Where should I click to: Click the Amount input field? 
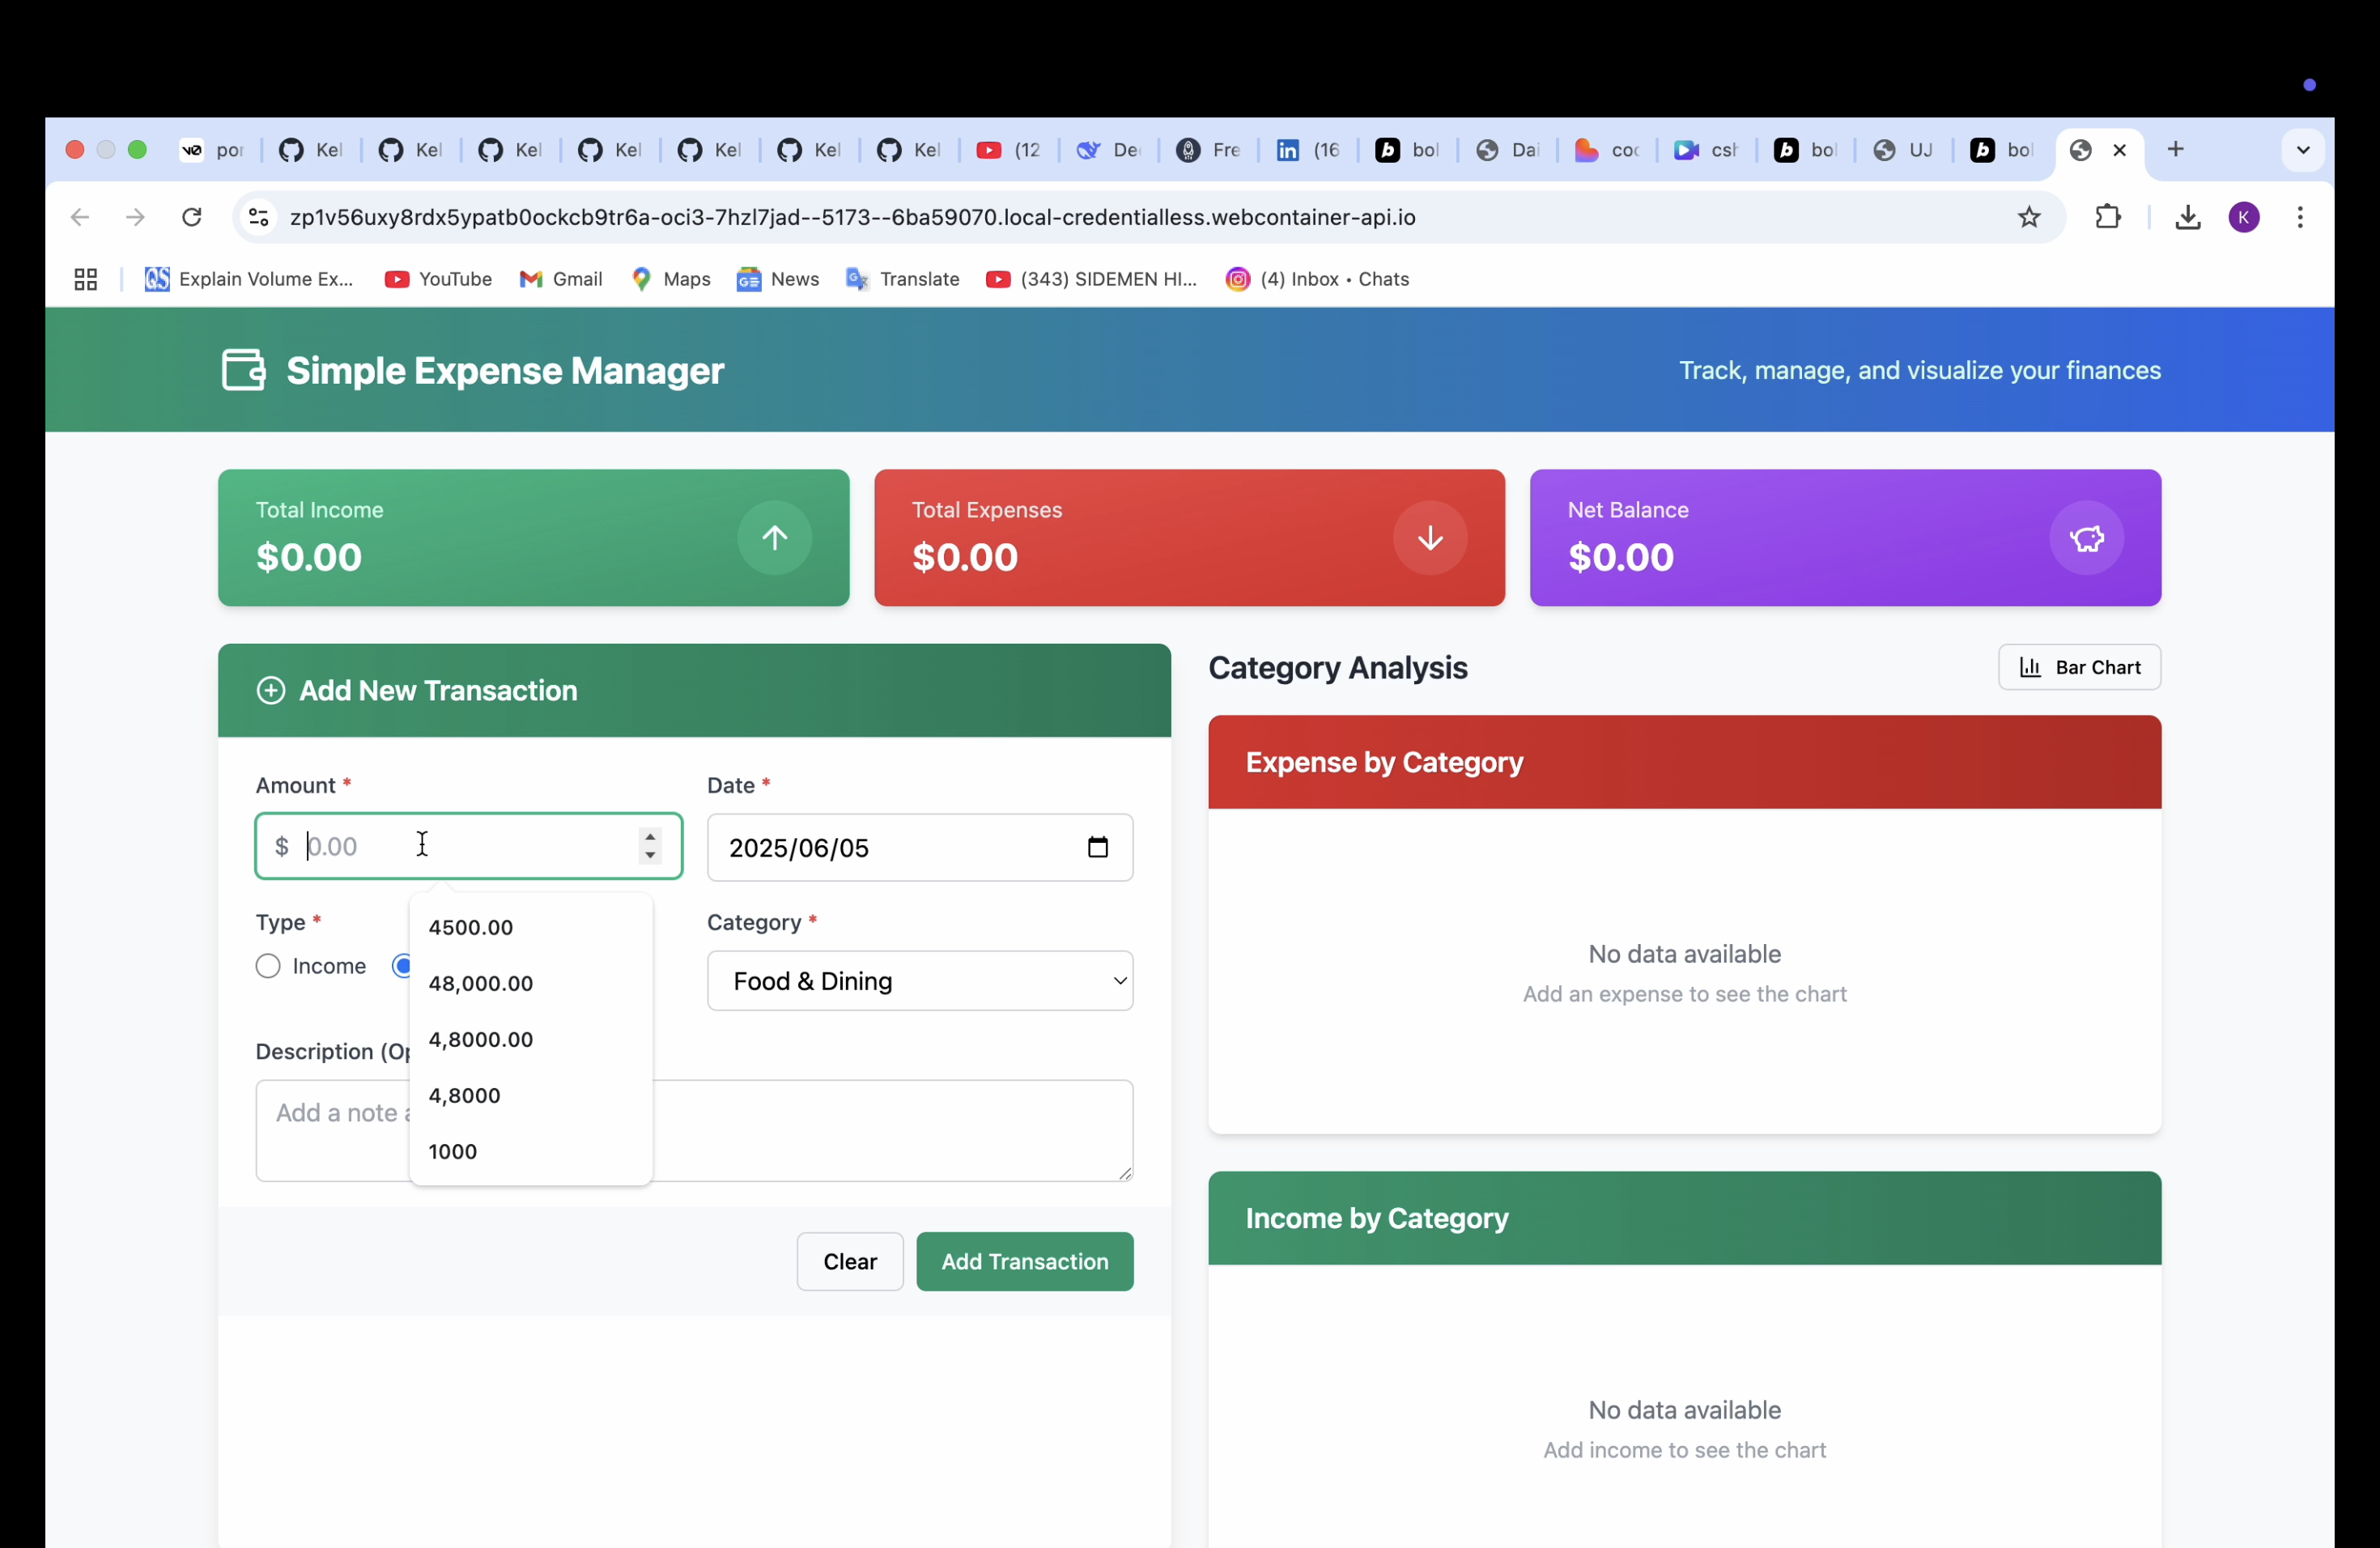coord(469,846)
